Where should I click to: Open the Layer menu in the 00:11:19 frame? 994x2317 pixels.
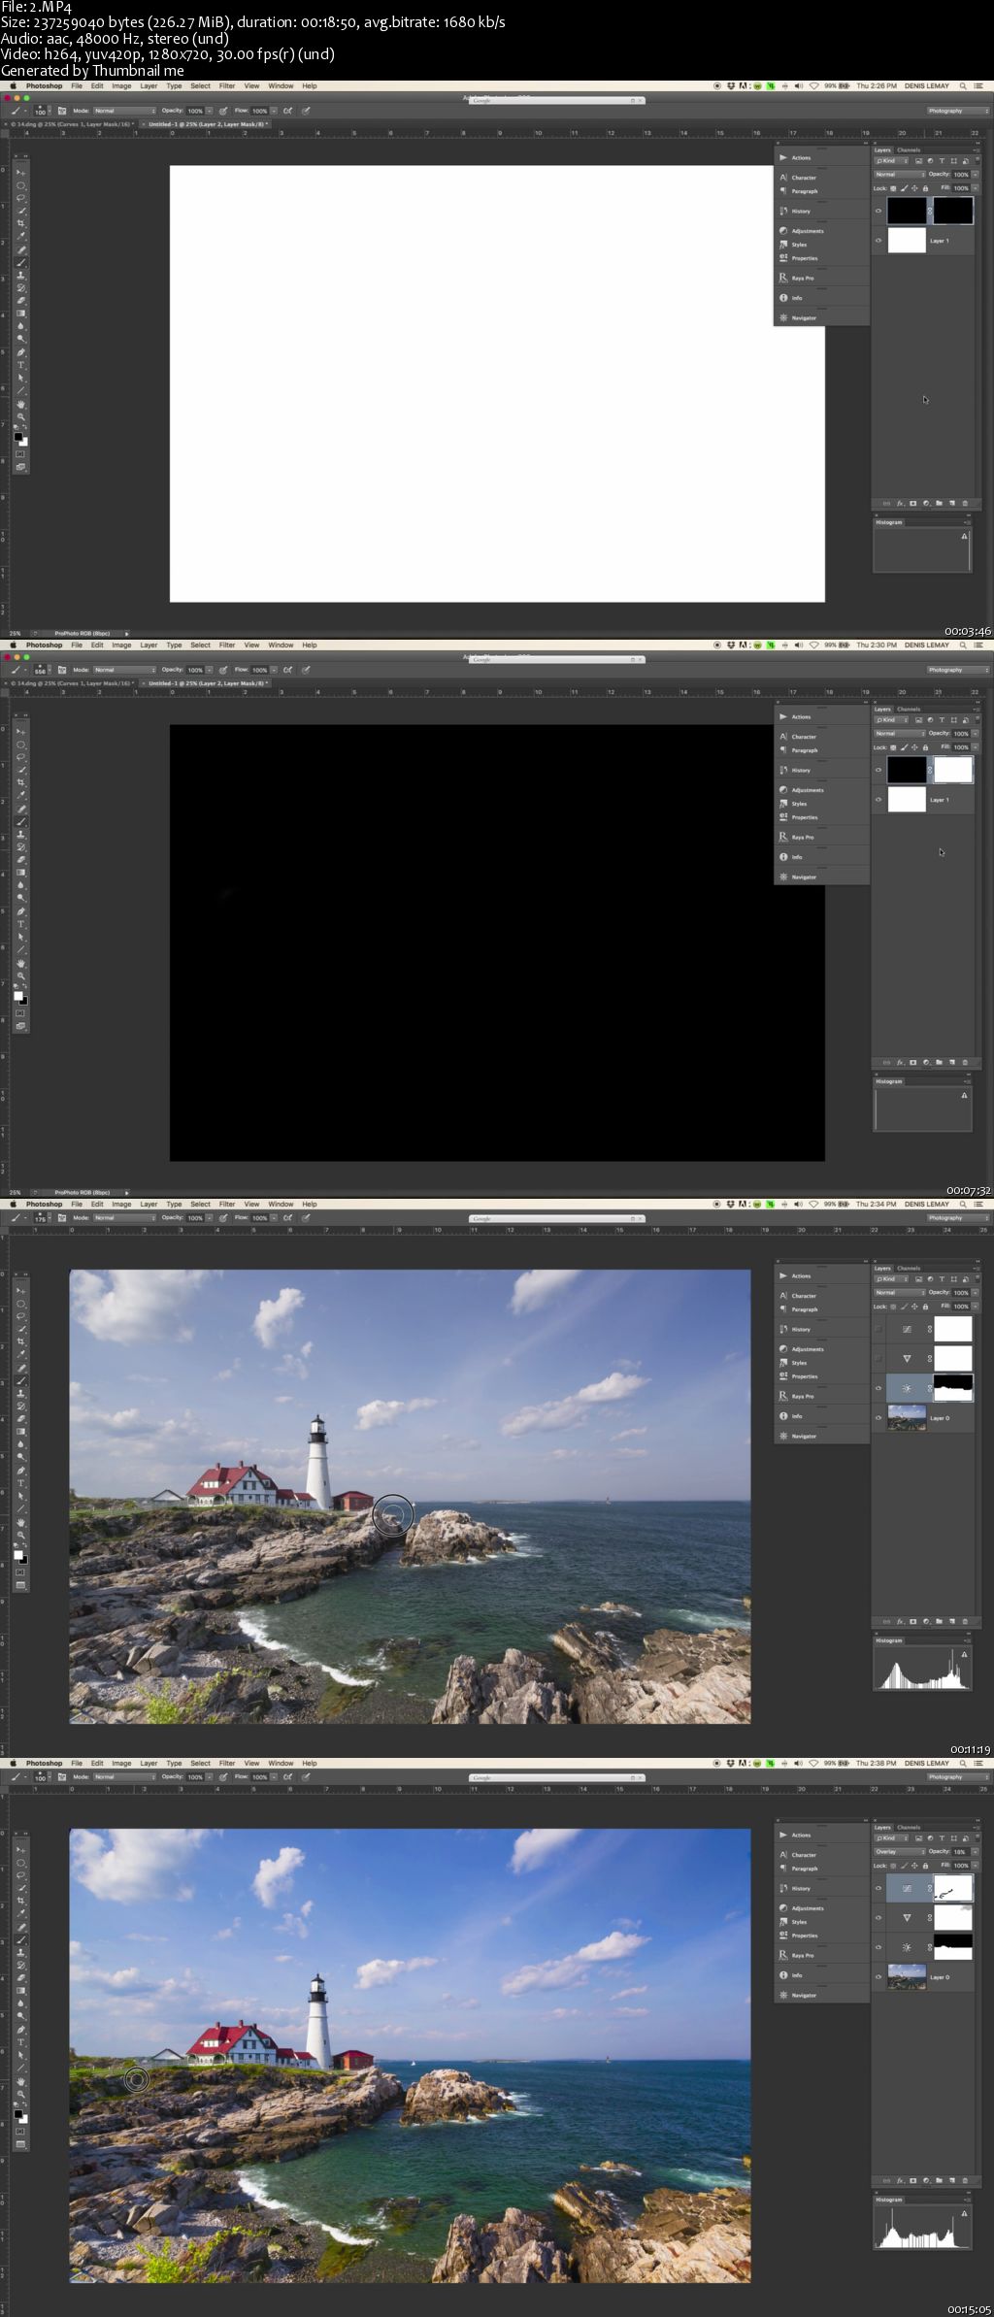click(149, 1205)
